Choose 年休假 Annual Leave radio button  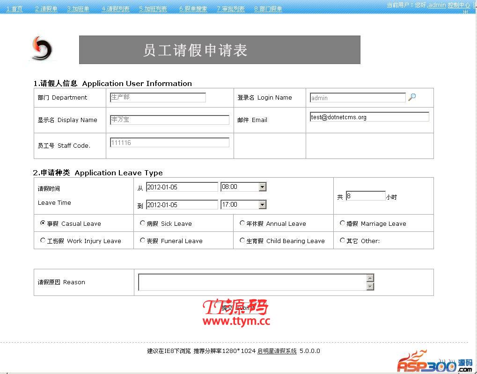pyautogui.click(x=242, y=223)
